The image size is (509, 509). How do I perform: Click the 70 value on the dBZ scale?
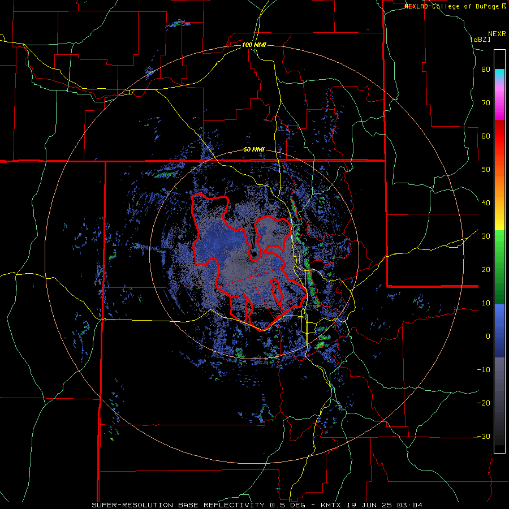486,103
